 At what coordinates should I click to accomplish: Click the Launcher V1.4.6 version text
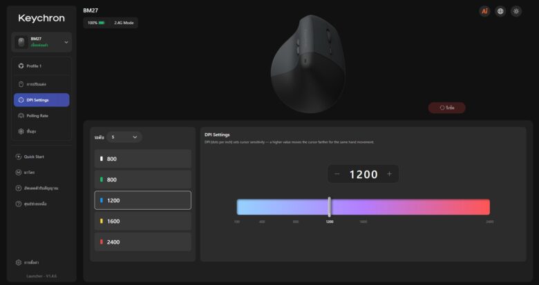pos(41,276)
